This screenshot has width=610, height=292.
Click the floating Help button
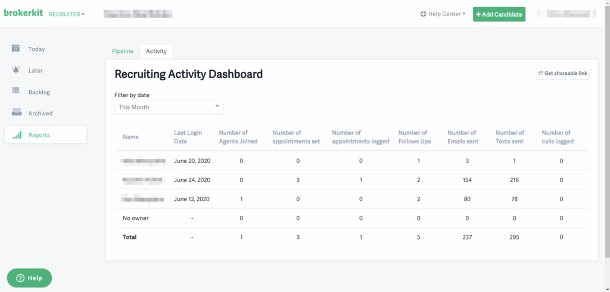(x=29, y=278)
